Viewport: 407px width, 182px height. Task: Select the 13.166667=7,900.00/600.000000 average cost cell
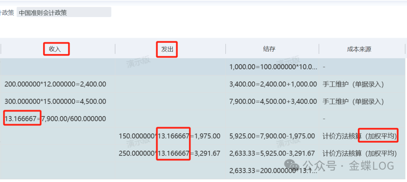point(55,119)
